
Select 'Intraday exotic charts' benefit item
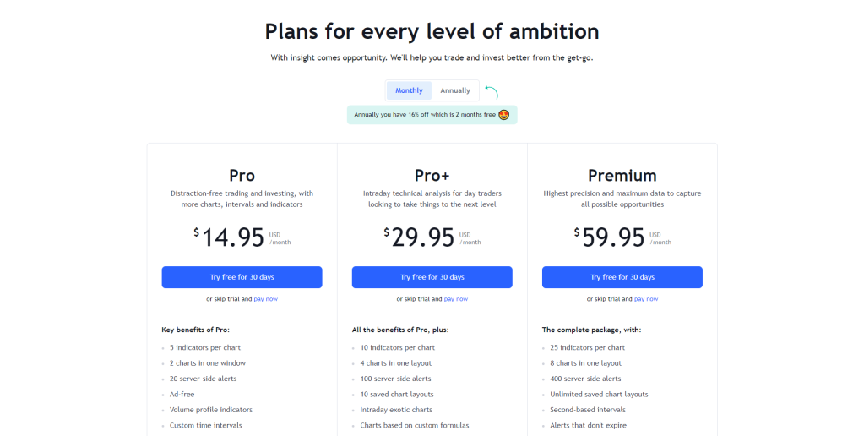click(396, 410)
